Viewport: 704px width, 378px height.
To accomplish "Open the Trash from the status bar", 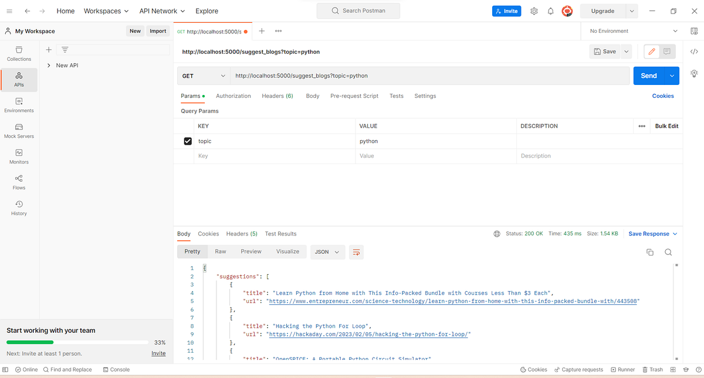I will click(x=652, y=369).
